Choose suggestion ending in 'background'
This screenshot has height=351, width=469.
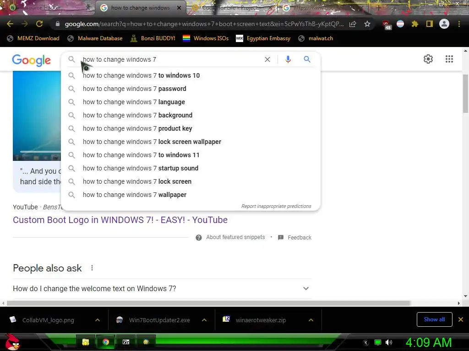(x=191, y=115)
